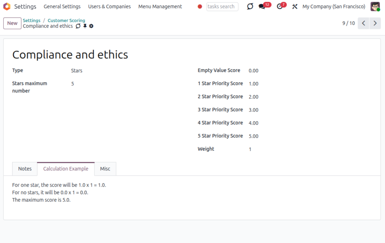Open the Menu Management menu
This screenshot has width=385, height=243.
pyautogui.click(x=160, y=6)
